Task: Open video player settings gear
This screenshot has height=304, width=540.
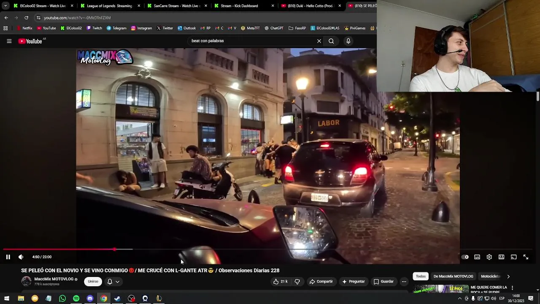Action: pos(489,257)
